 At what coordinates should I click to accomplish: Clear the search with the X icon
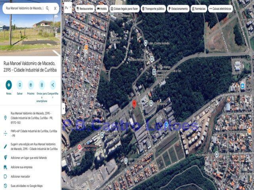[x=55, y=8]
